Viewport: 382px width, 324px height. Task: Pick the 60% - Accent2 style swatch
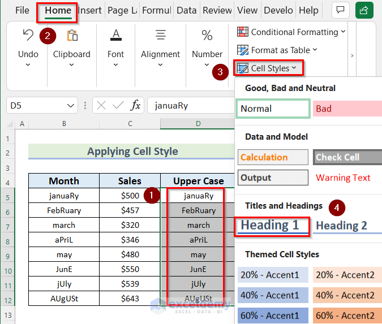pos(347,316)
